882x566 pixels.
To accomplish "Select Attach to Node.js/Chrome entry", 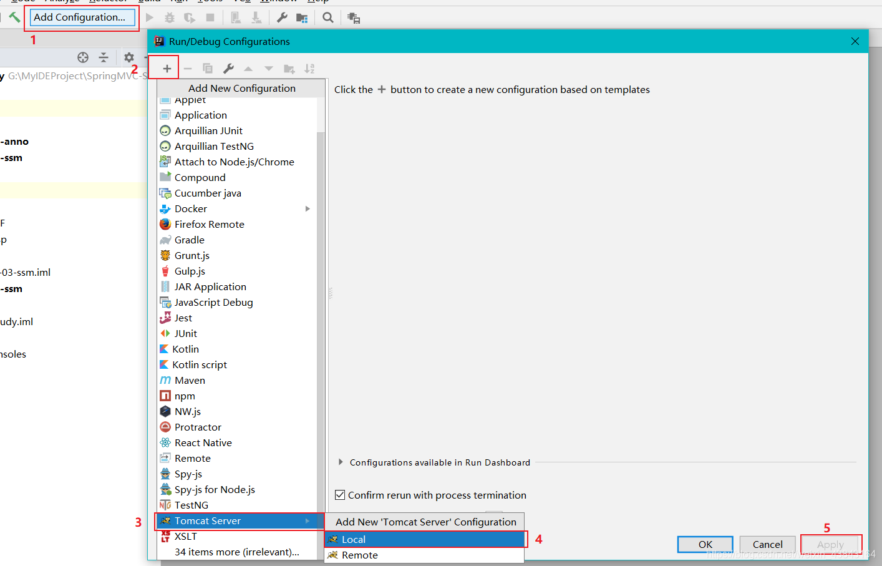I will click(237, 162).
